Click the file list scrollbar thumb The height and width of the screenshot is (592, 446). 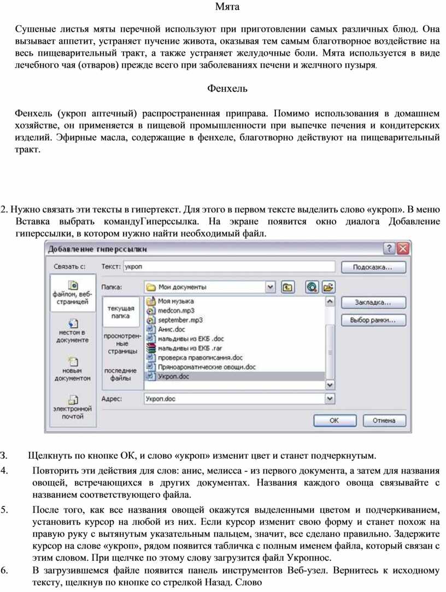[x=330, y=352]
